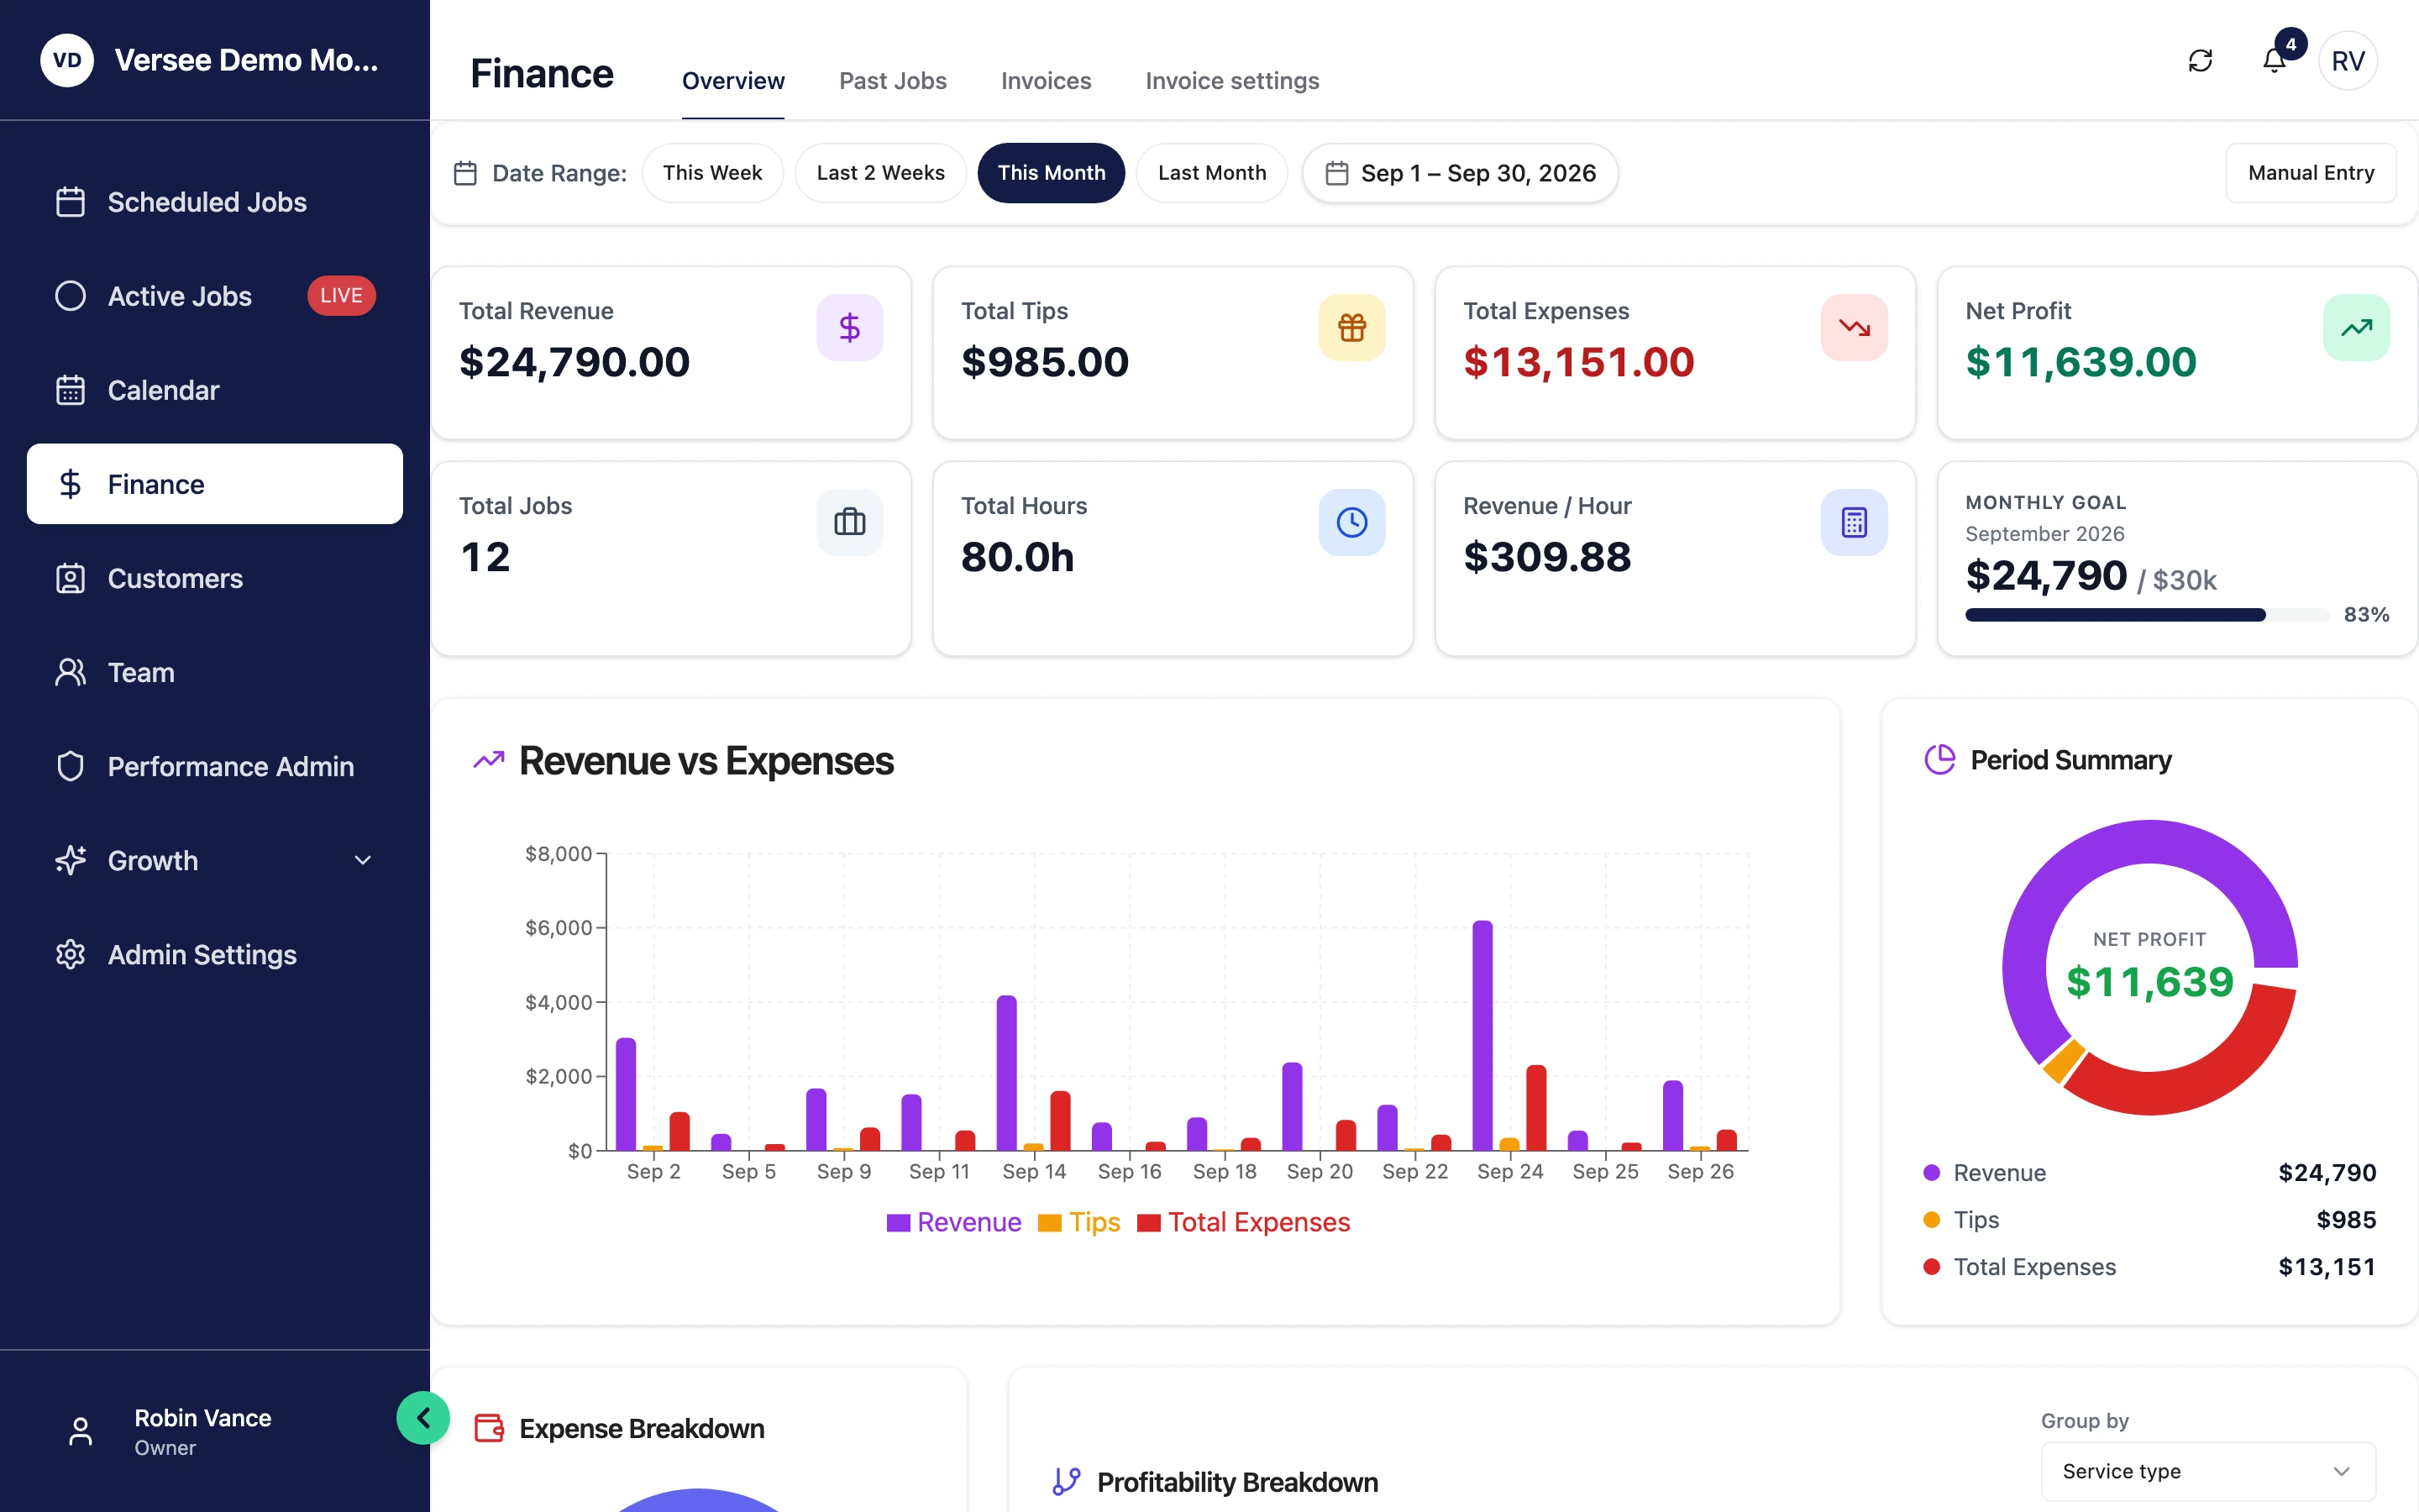Toggle Revenue series in chart legend

point(953,1222)
